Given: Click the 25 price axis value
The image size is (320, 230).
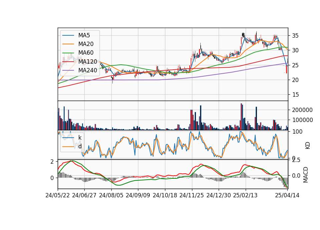Looking at the screenshot, I should coord(295,65).
